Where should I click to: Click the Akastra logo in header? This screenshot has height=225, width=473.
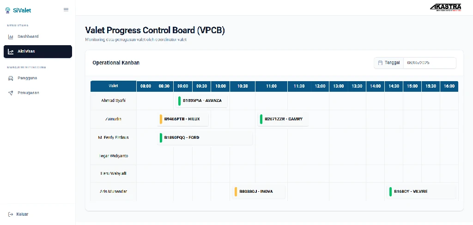coord(446,7)
